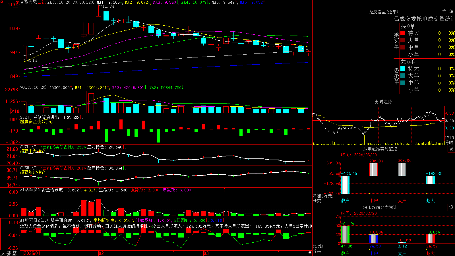Image resolution: width=455 pixels, height=256 pixels.
Task: Open the 设 settings icon for 深市超赢分类统计
Action: 451,207
